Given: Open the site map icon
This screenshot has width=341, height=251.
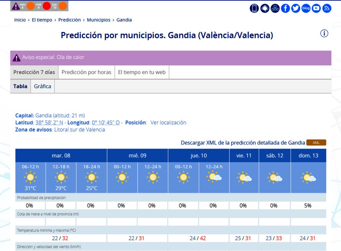Looking at the screenshot, I should [x=275, y=8].
